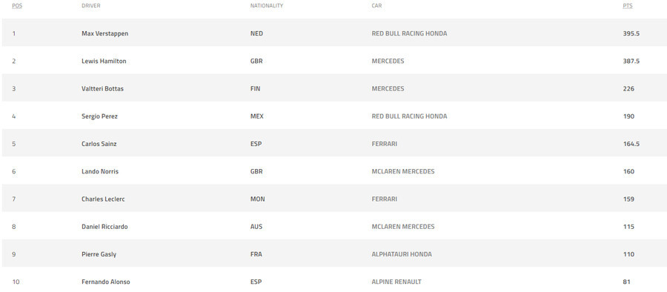Open Fernando Alonso's driver page
667x292 pixels.
[x=106, y=282]
